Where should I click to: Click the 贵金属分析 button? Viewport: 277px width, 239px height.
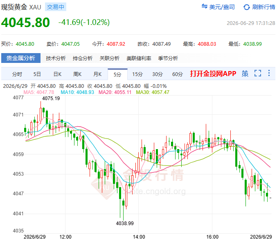pos(21,58)
